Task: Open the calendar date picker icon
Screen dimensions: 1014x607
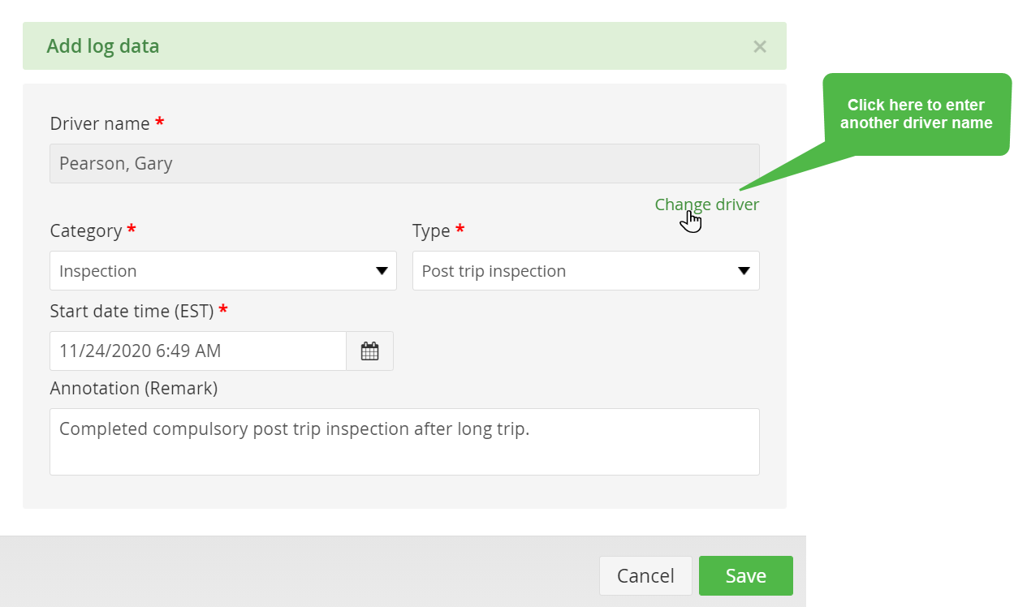Action: click(370, 351)
